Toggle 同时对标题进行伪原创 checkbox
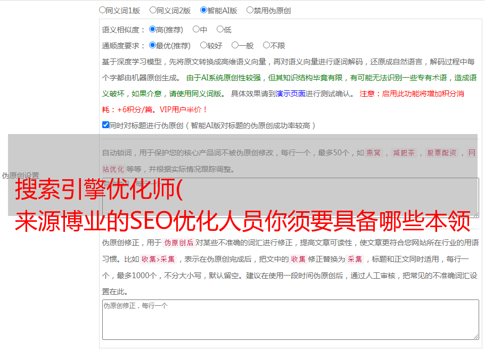The image size is (485, 350). 105,125
